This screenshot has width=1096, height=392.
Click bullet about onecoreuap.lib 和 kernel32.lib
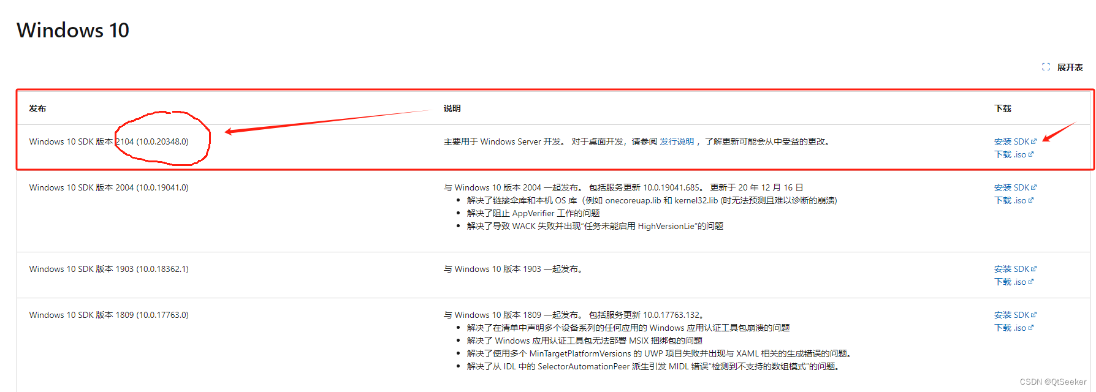pyautogui.click(x=652, y=200)
